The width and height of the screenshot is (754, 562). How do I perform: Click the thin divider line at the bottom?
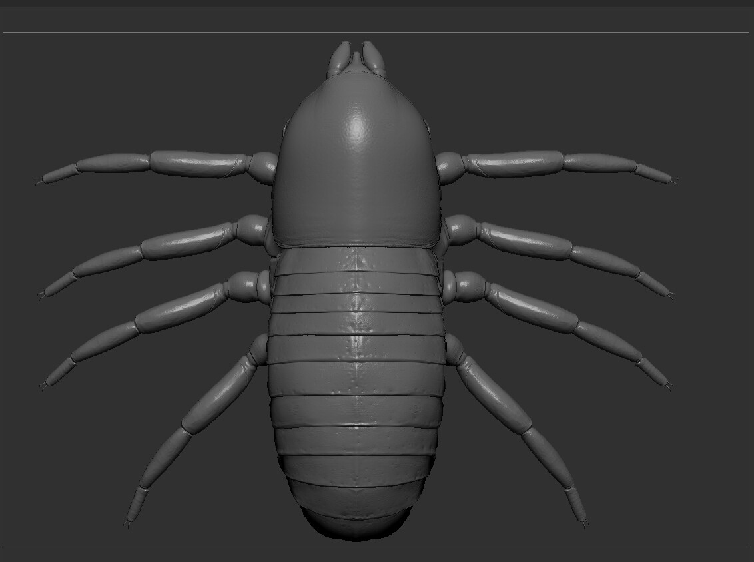[377, 547]
